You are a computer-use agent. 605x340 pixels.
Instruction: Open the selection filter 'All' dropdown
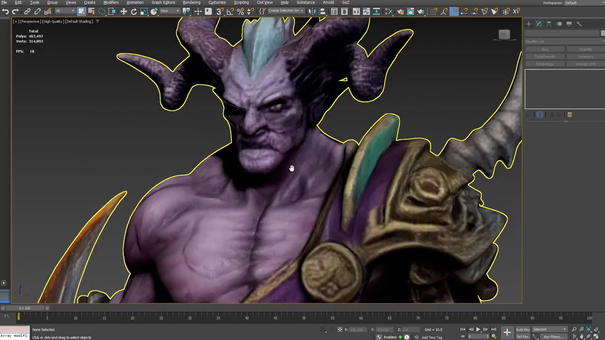(x=65, y=11)
